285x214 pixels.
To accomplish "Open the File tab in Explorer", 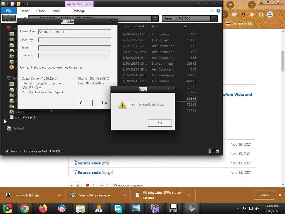I will 9,11.
